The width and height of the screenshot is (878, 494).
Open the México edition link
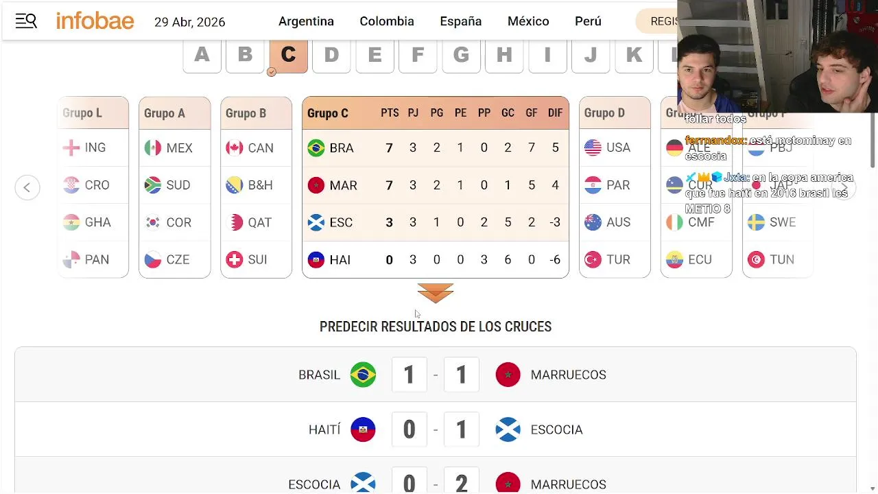(x=528, y=21)
